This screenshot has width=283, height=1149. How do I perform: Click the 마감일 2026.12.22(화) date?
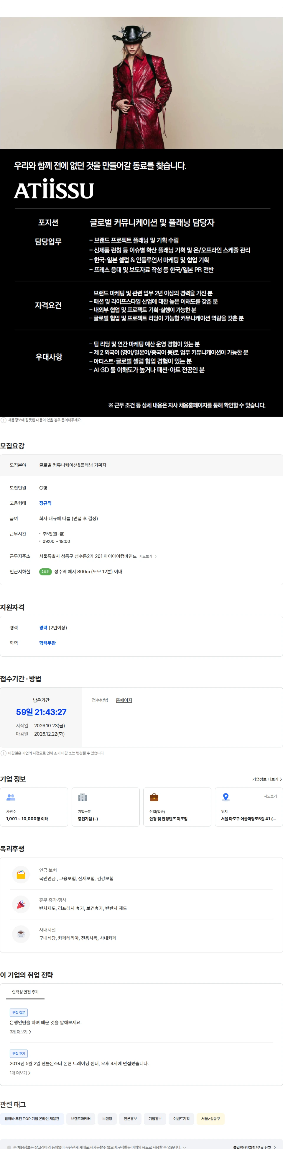49,734
